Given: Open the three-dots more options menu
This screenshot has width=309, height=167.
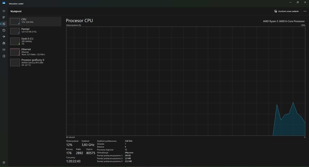Looking at the screenshot, I should 305,11.
